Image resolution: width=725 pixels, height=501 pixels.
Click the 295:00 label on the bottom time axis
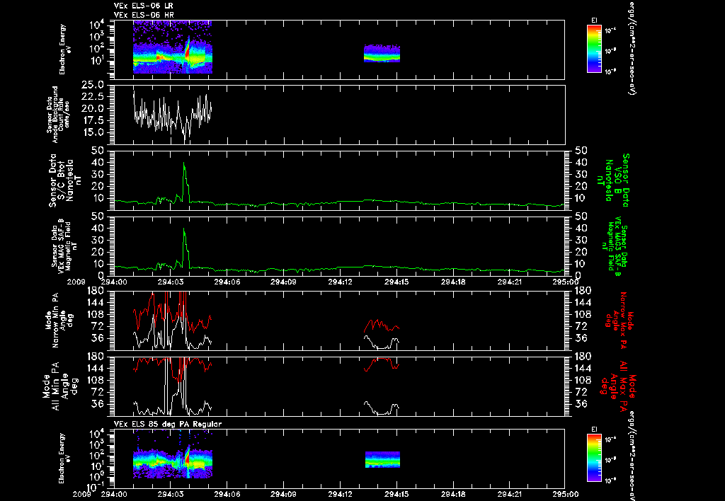click(x=566, y=494)
